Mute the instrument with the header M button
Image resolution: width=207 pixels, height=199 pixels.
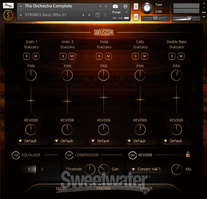point(136,17)
